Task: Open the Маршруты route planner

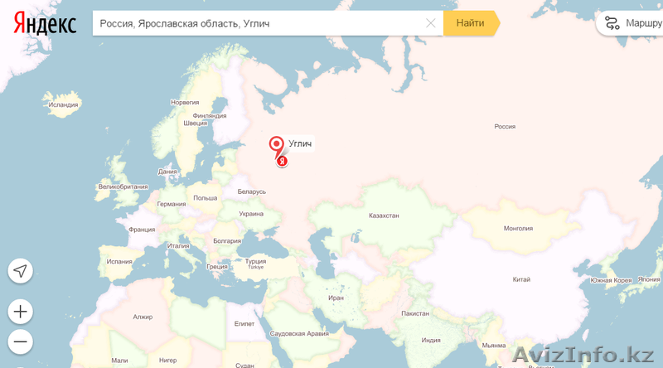Action: 643,23
